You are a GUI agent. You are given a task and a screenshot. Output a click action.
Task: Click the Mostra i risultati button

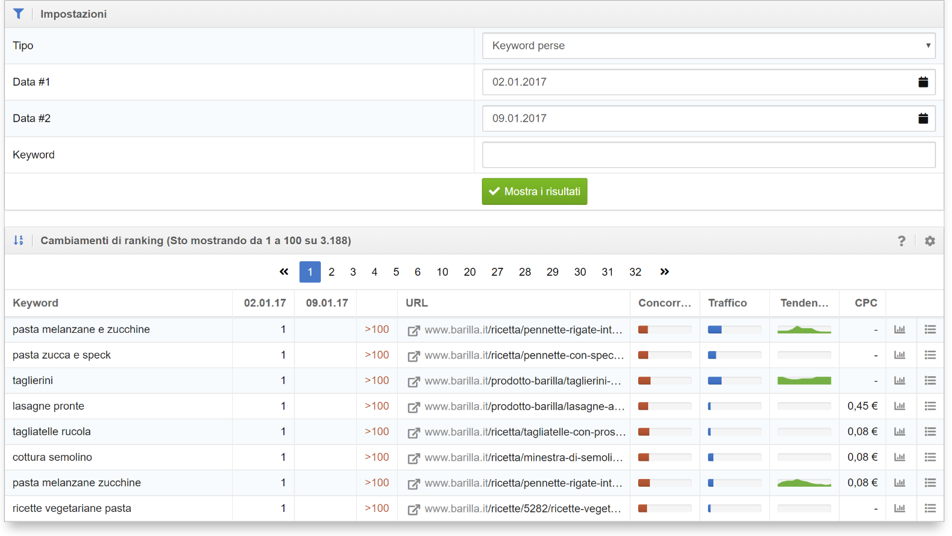pos(534,191)
